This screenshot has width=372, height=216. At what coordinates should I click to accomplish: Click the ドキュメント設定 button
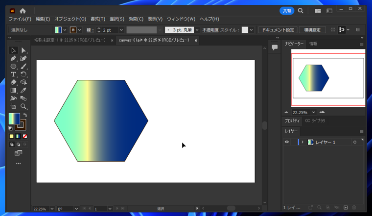coord(278,30)
